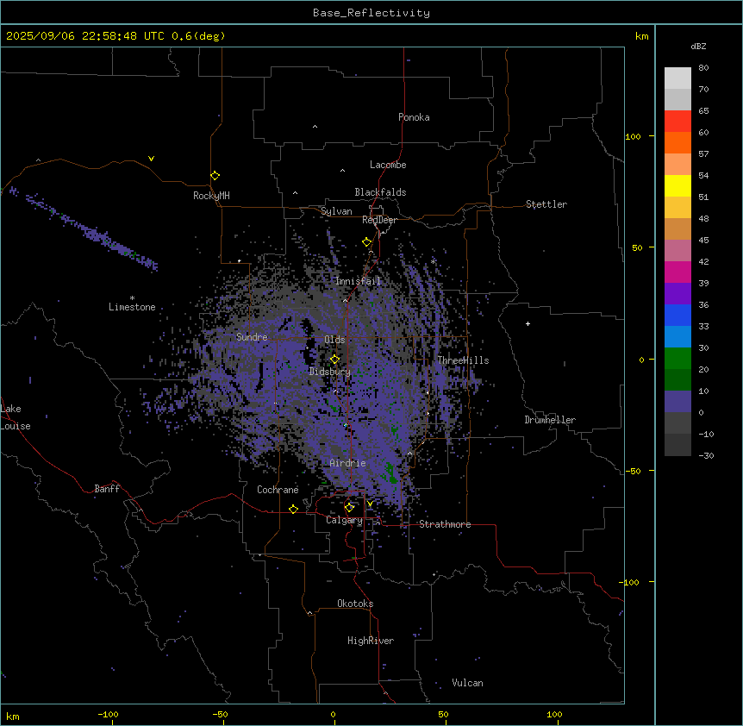
Task: Click the white plus marker west of Drumheller region
Action: point(528,323)
